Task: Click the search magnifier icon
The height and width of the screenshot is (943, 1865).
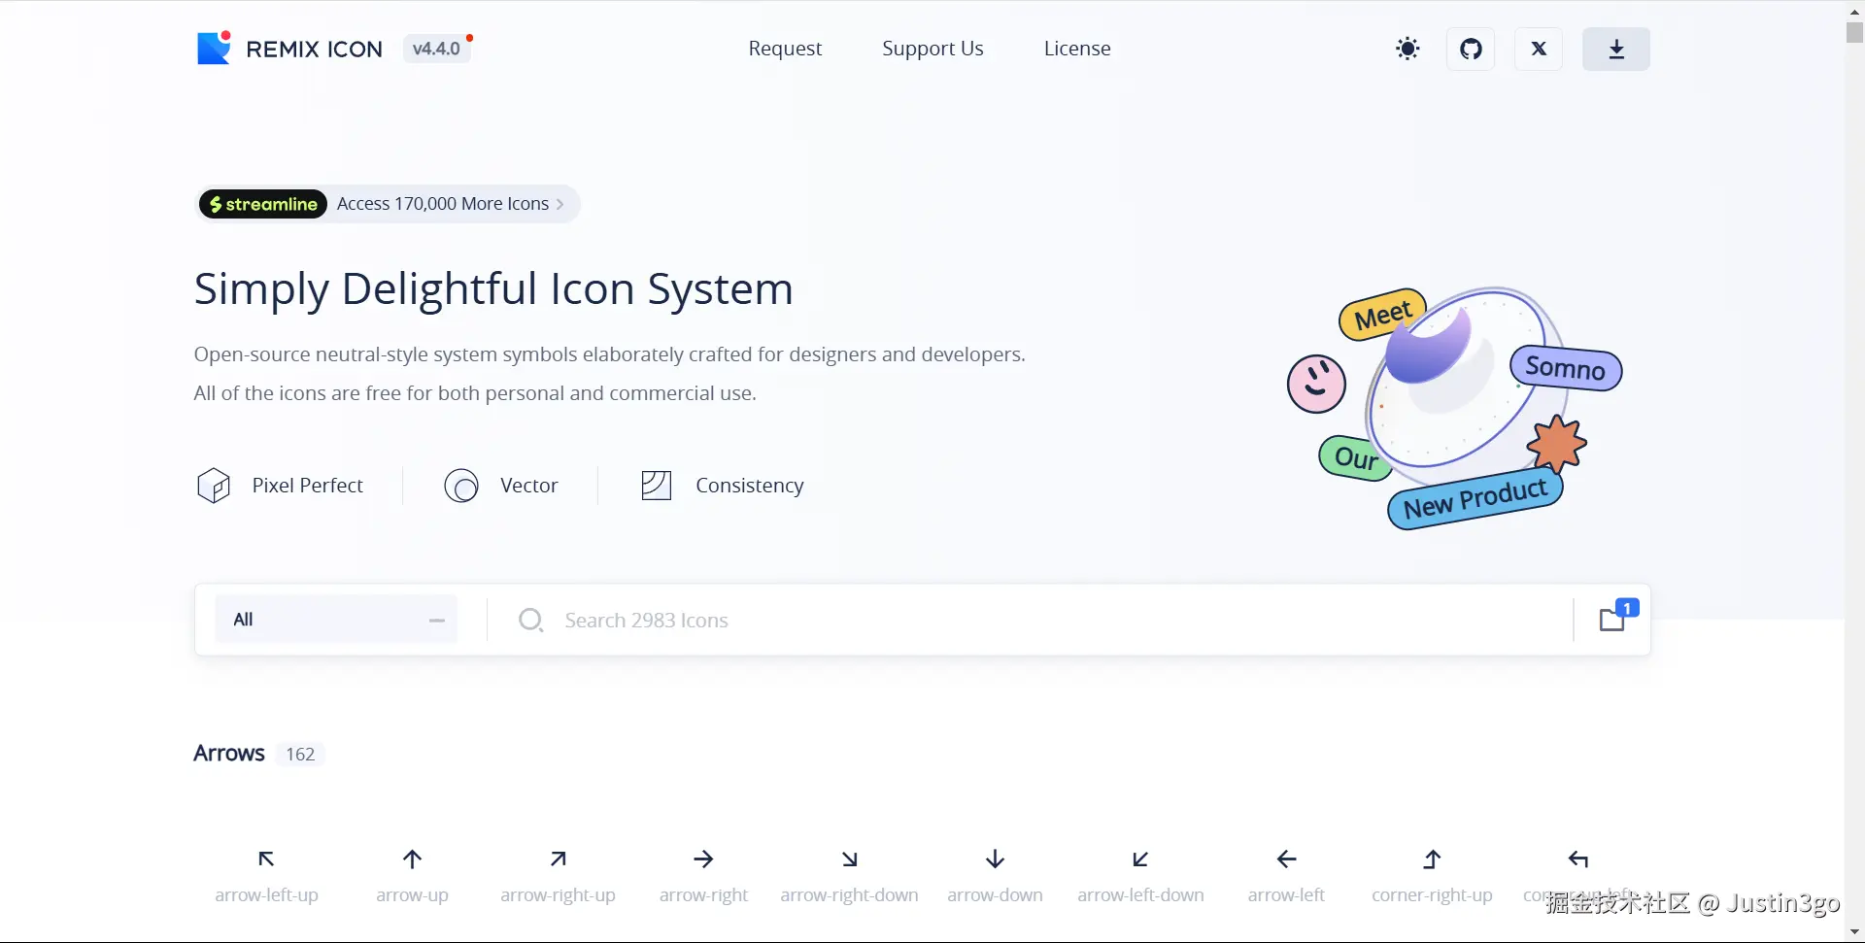Action: [530, 620]
